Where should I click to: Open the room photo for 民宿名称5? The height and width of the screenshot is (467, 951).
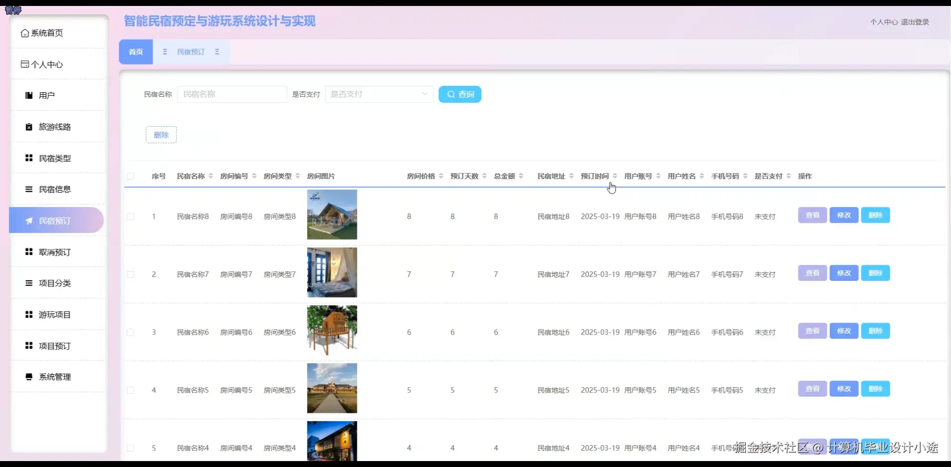click(x=331, y=389)
